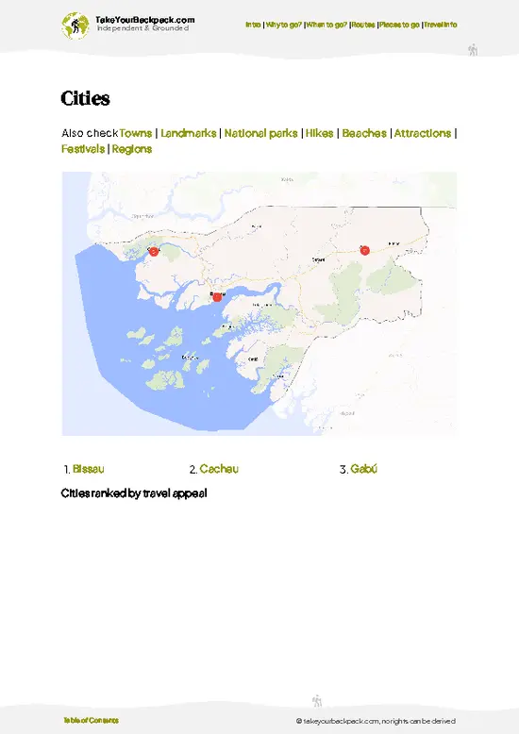Follow the Landmarks link

[x=189, y=133]
